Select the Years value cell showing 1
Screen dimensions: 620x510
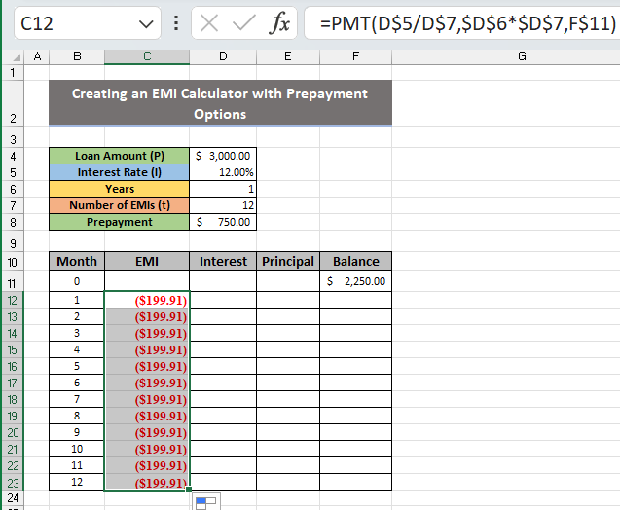coord(223,189)
